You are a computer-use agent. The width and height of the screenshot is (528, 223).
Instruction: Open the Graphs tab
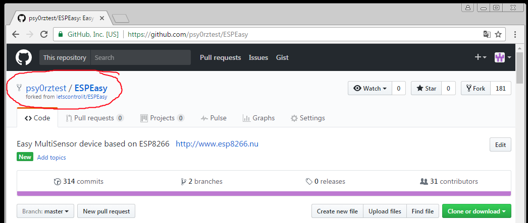(258, 118)
